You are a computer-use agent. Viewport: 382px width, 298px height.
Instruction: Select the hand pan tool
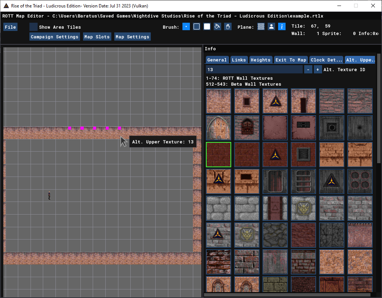click(x=228, y=26)
